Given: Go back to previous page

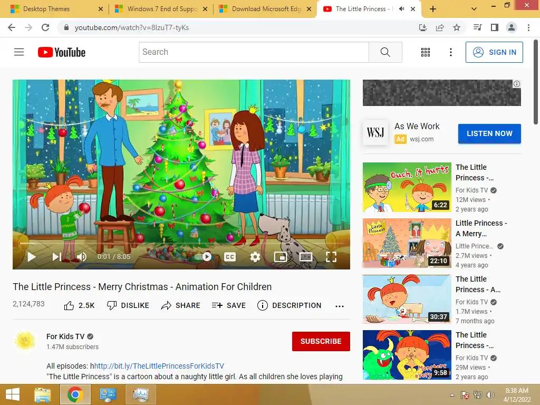Looking at the screenshot, I should (12, 27).
